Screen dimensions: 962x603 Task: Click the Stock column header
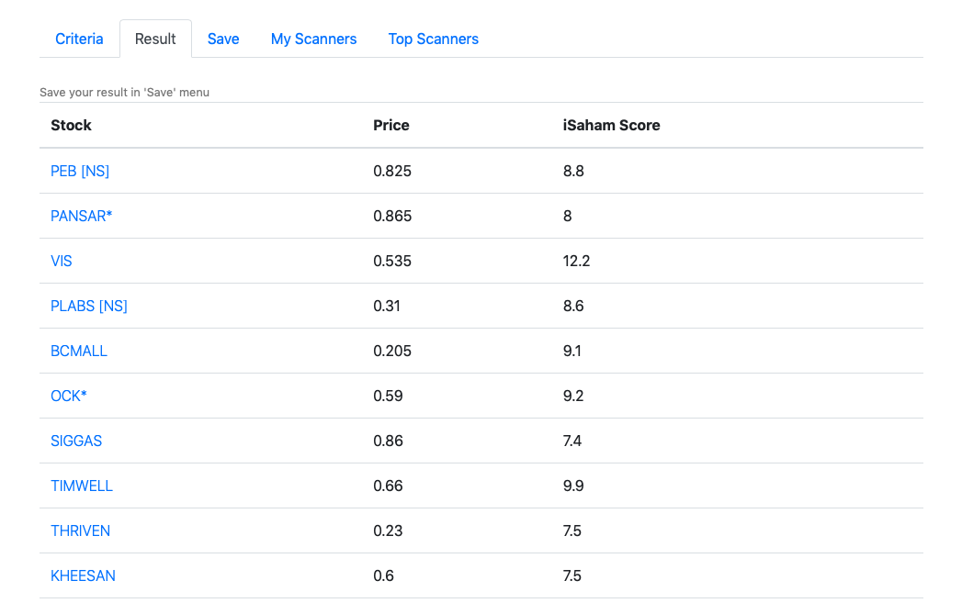click(x=71, y=125)
